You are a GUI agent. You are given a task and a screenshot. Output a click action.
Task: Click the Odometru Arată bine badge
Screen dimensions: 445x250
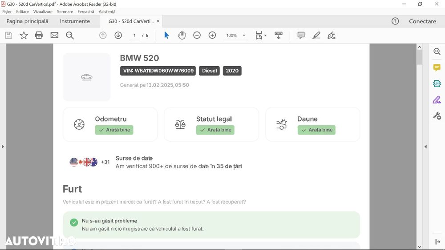point(114,130)
